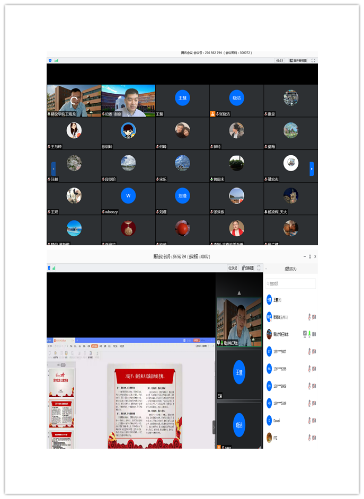The width and height of the screenshot is (364, 499).
Task: Toggle microphone for 精仪学院王海龙 in member list
Action: (x=309, y=334)
